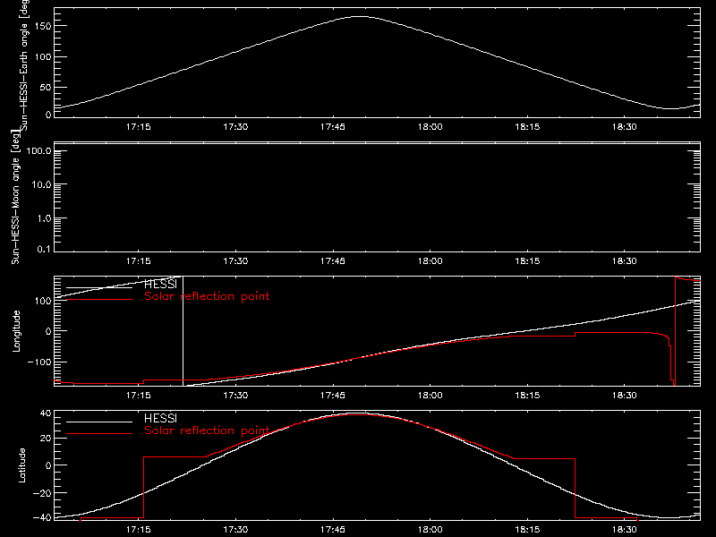Click the -40 tick on Latitude plot
This screenshot has width=716, height=537.
coord(42,518)
